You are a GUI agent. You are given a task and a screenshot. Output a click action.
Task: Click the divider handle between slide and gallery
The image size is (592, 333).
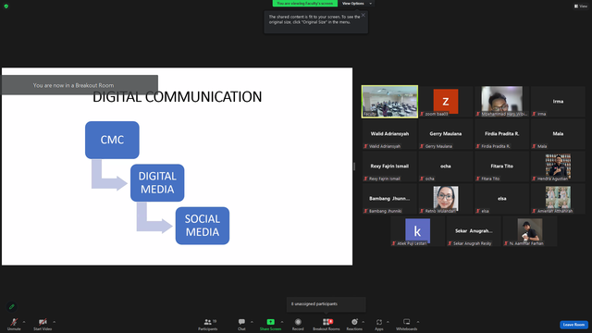pos(354,166)
